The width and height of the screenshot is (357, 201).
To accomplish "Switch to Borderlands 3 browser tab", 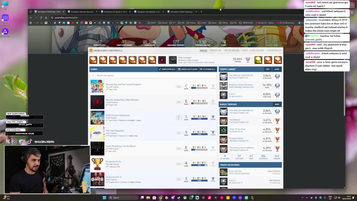I will 148,12.
